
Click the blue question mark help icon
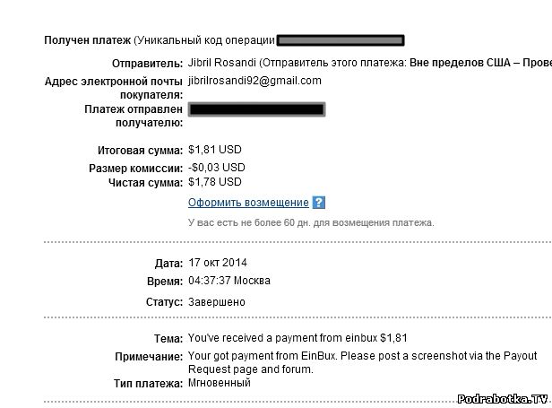(x=319, y=204)
